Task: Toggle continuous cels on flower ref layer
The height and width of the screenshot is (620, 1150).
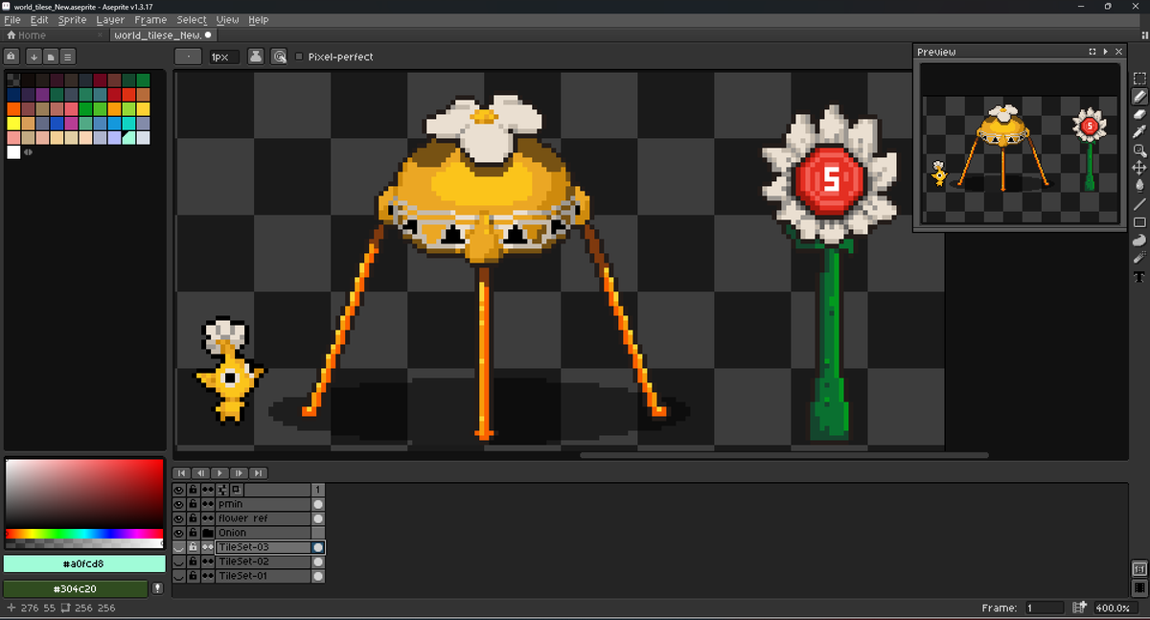Action: click(x=207, y=517)
